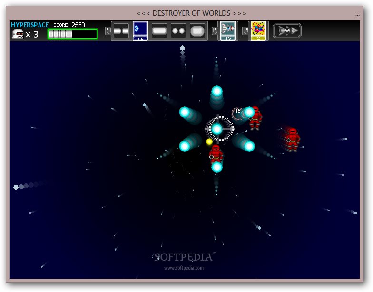Click the nuke count 2
Viewport: 373px width, 292px height.
click(258, 38)
